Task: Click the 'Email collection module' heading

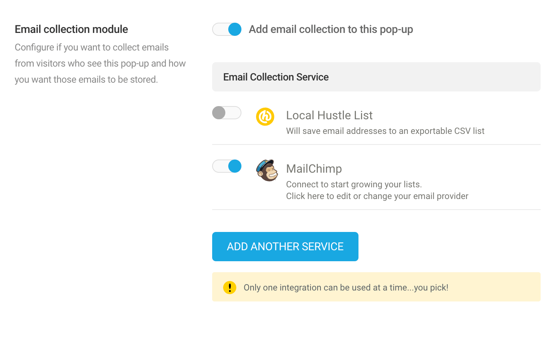Action: [71, 29]
